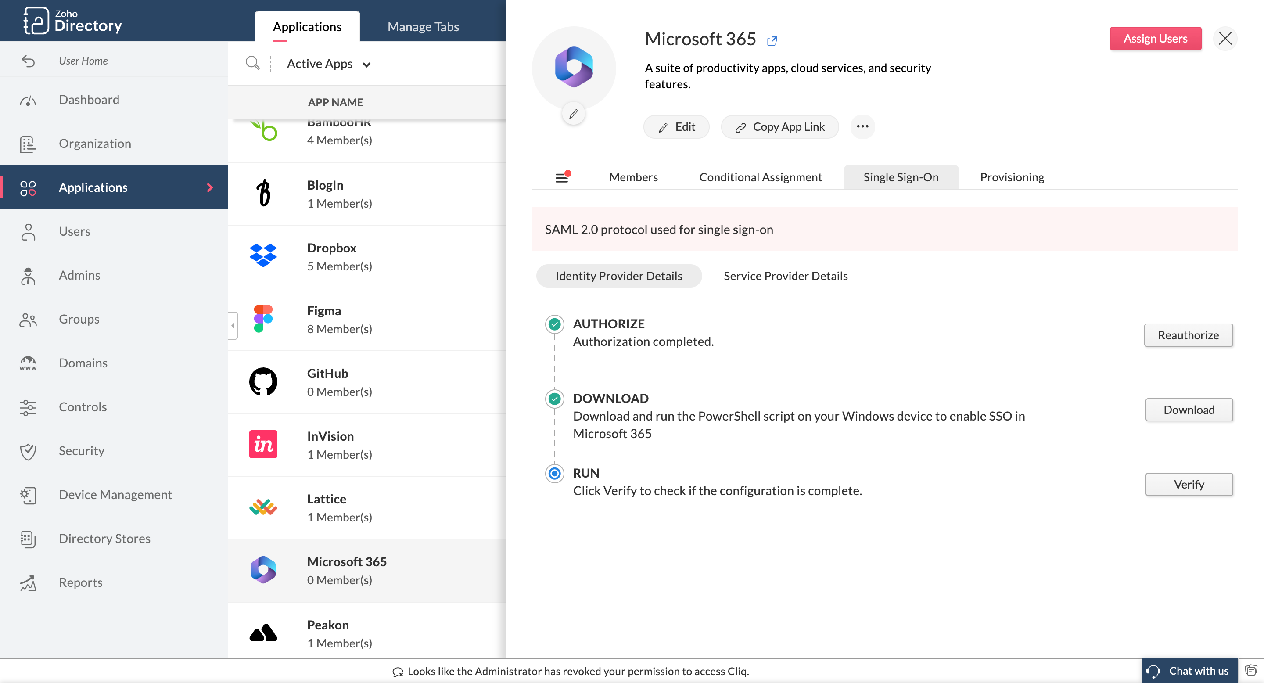The image size is (1264, 683).
Task: Click the Reports chart icon in sidebar
Action: [x=28, y=582]
